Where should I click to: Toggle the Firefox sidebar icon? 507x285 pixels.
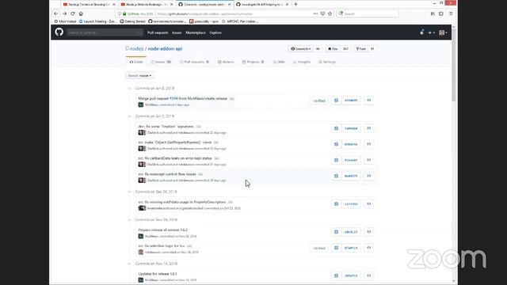[x=441, y=13]
